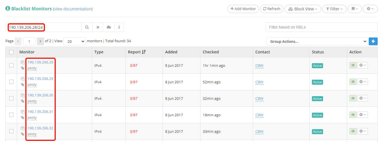Click the tag icon next to 190.139.206.30
This screenshot has width=383, height=142.
coord(23,101)
